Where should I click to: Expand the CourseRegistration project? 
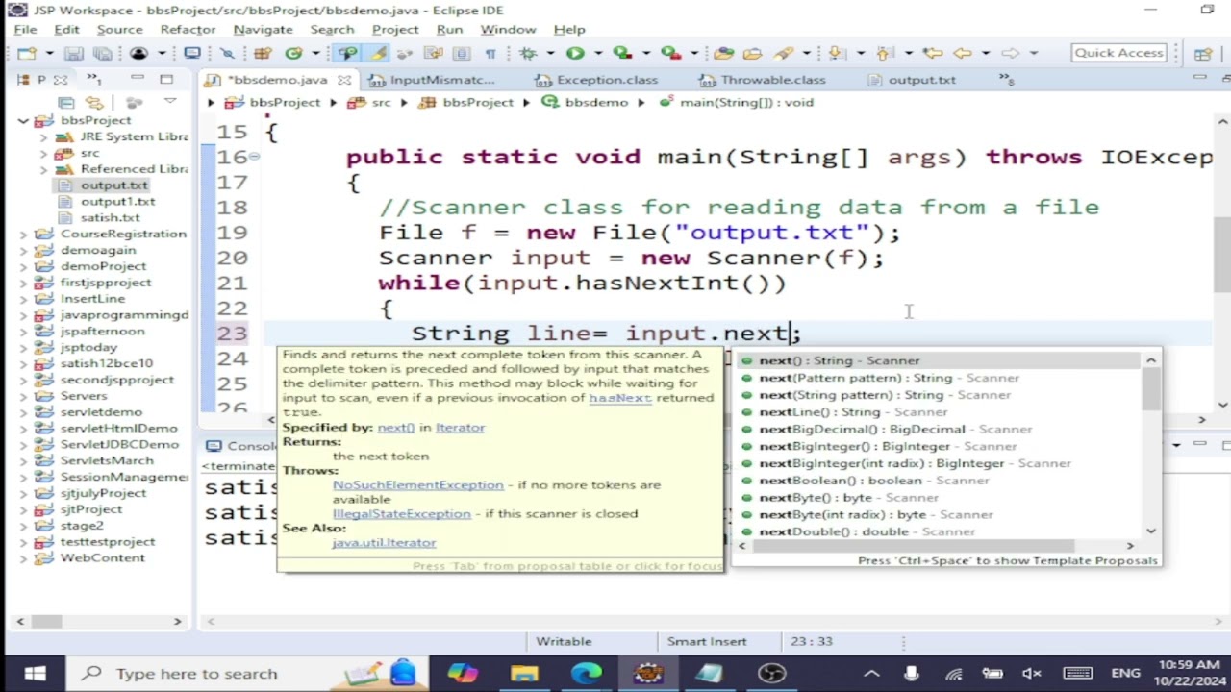[x=24, y=234]
